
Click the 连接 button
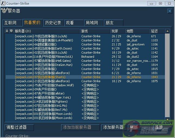click(x=159, y=127)
